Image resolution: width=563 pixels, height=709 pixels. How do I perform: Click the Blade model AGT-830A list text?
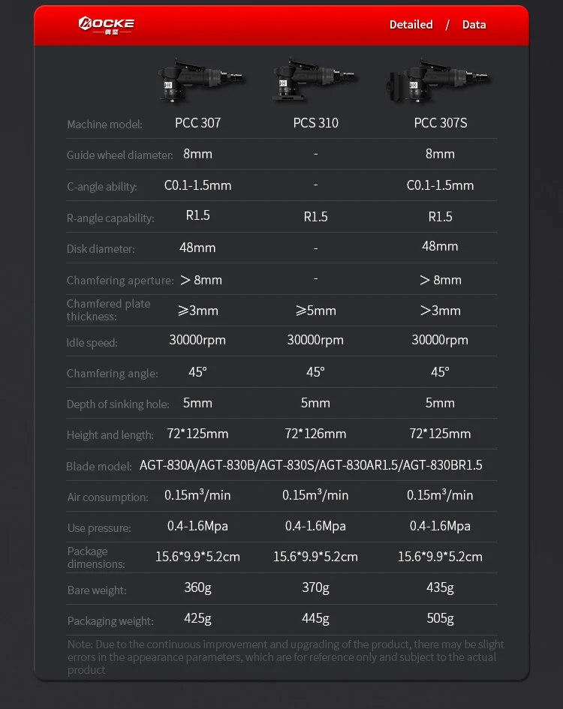(x=311, y=465)
